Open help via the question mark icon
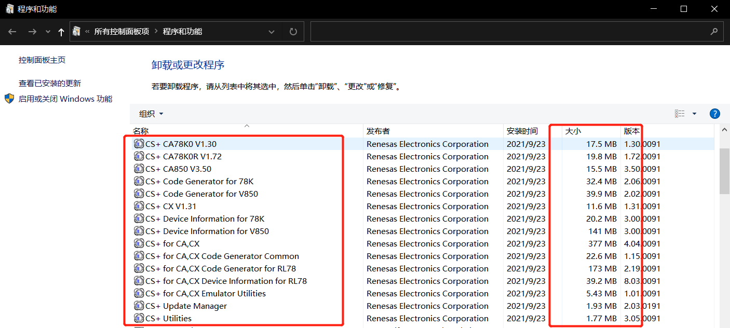The image size is (730, 328). 714,113
